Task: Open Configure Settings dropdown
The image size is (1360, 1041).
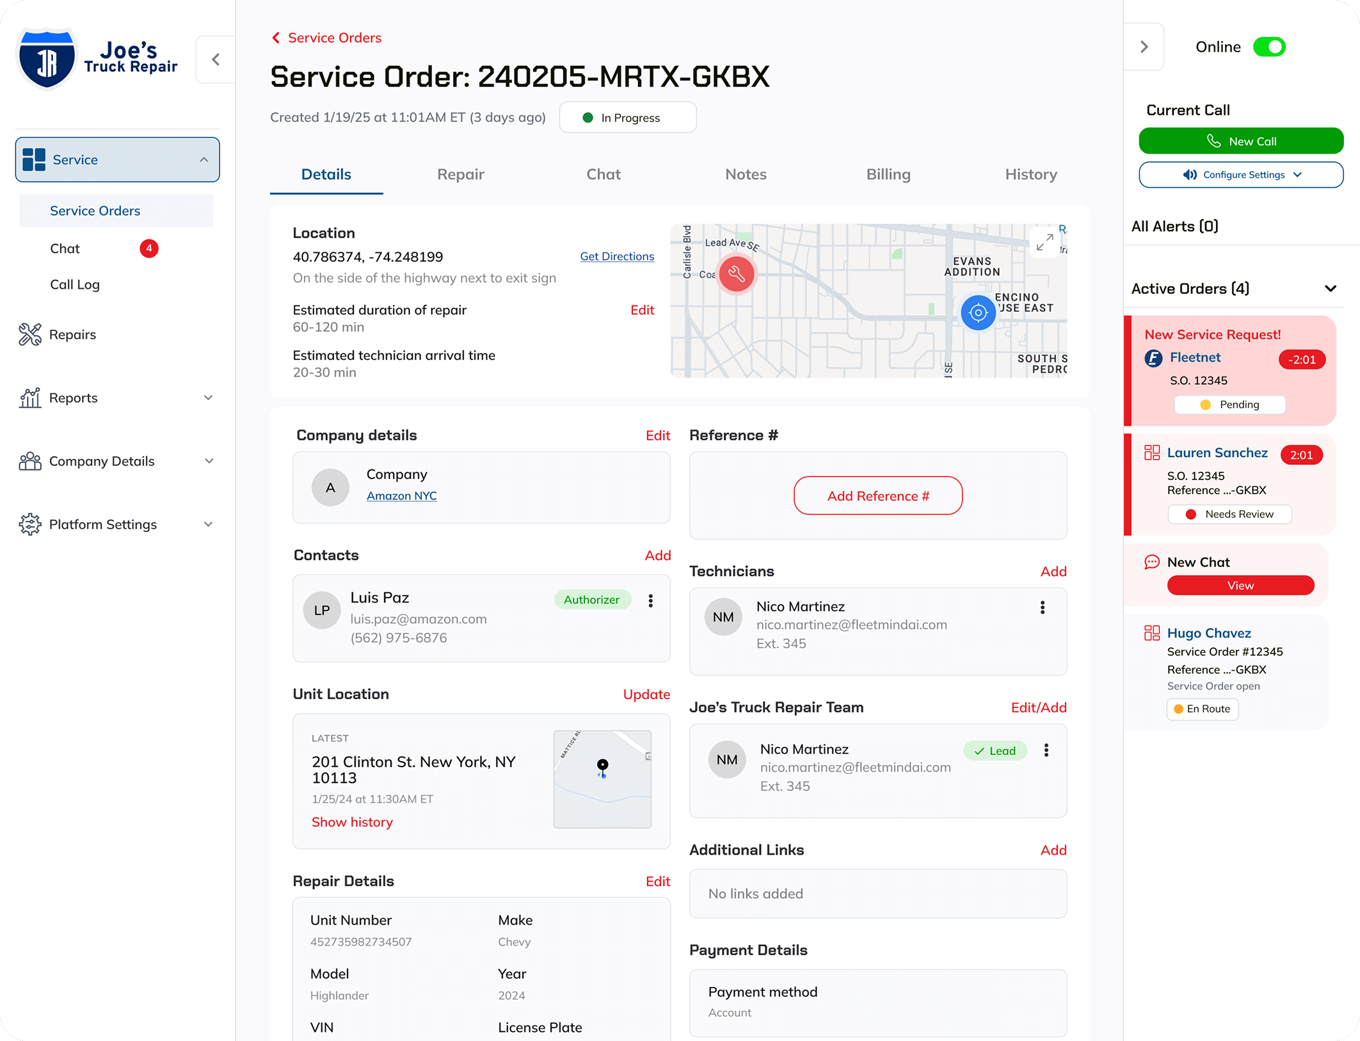Action: click(1241, 175)
